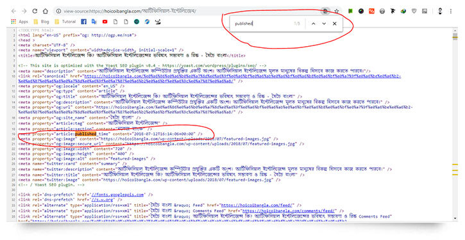Open the //fonts.googleapis.com link
The height and width of the screenshot is (240, 465).
[x=117, y=195]
